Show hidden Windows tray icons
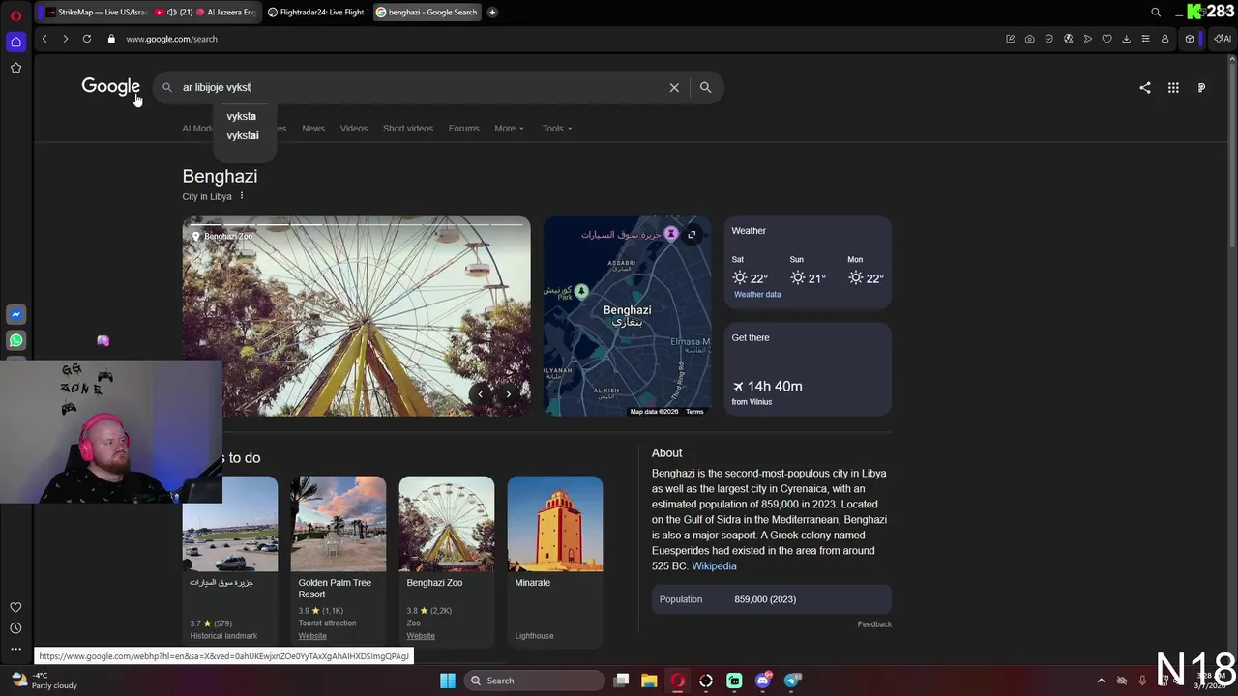 click(1101, 681)
